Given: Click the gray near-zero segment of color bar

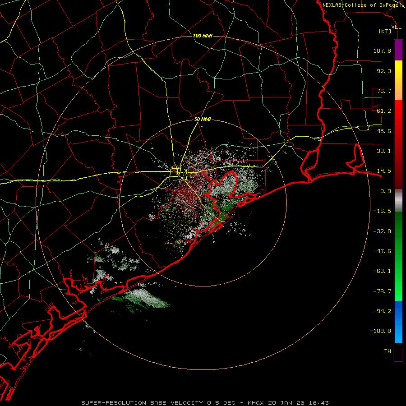Looking at the screenshot, I should 398,201.
